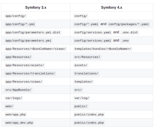The width and height of the screenshot is (155, 130).
Task: Click the 'src/Resources/' code text
Action: tap(87, 57)
